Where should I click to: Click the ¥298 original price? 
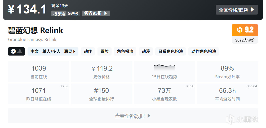(x=73, y=13)
